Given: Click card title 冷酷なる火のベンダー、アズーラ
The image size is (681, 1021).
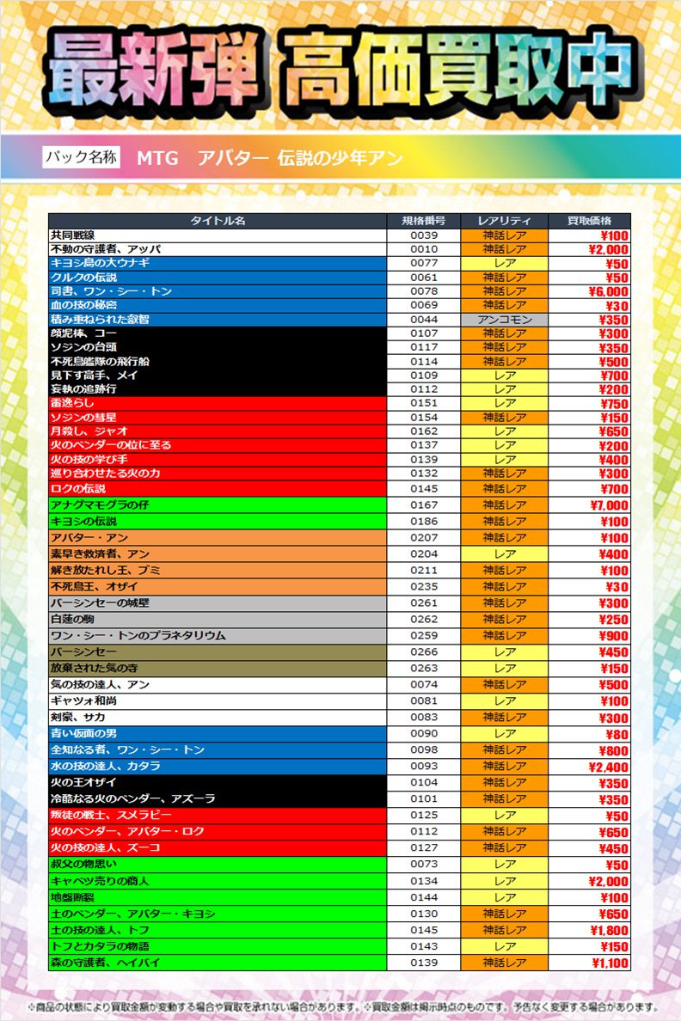Looking at the screenshot, I should coord(133,798).
